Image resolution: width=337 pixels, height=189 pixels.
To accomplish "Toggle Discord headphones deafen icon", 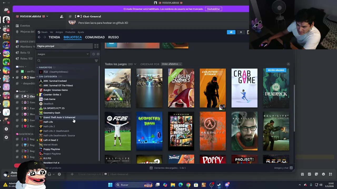I will (x=49, y=174).
